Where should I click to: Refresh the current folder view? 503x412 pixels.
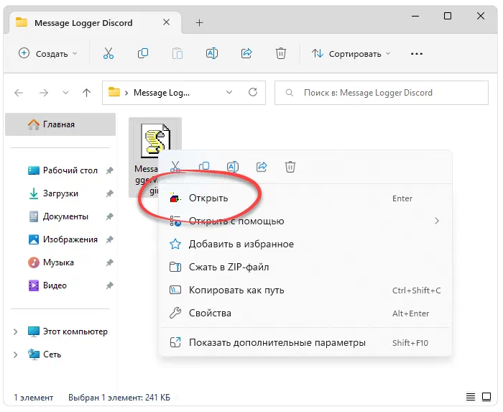tap(253, 93)
